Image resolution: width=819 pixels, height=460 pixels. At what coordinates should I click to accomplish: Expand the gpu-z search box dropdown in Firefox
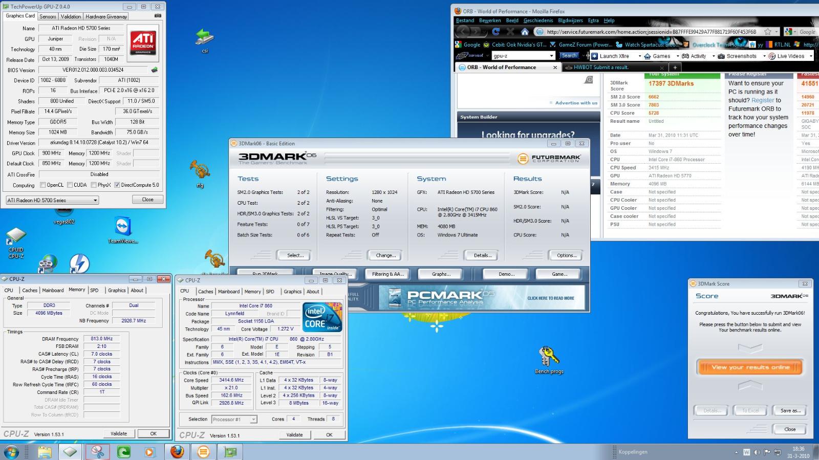click(551, 56)
